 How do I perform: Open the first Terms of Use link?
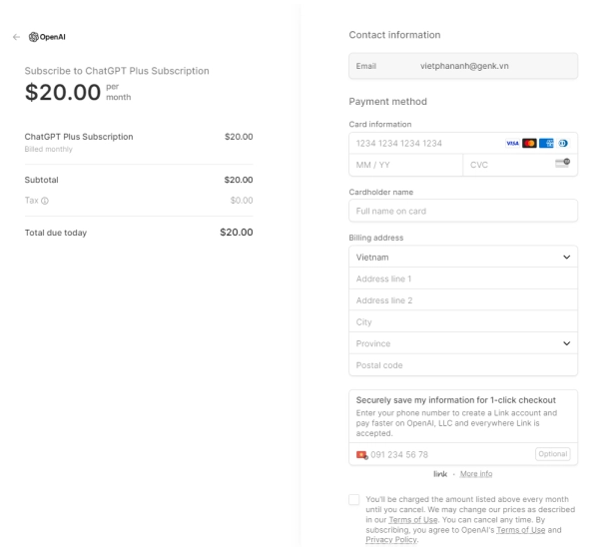(x=413, y=520)
